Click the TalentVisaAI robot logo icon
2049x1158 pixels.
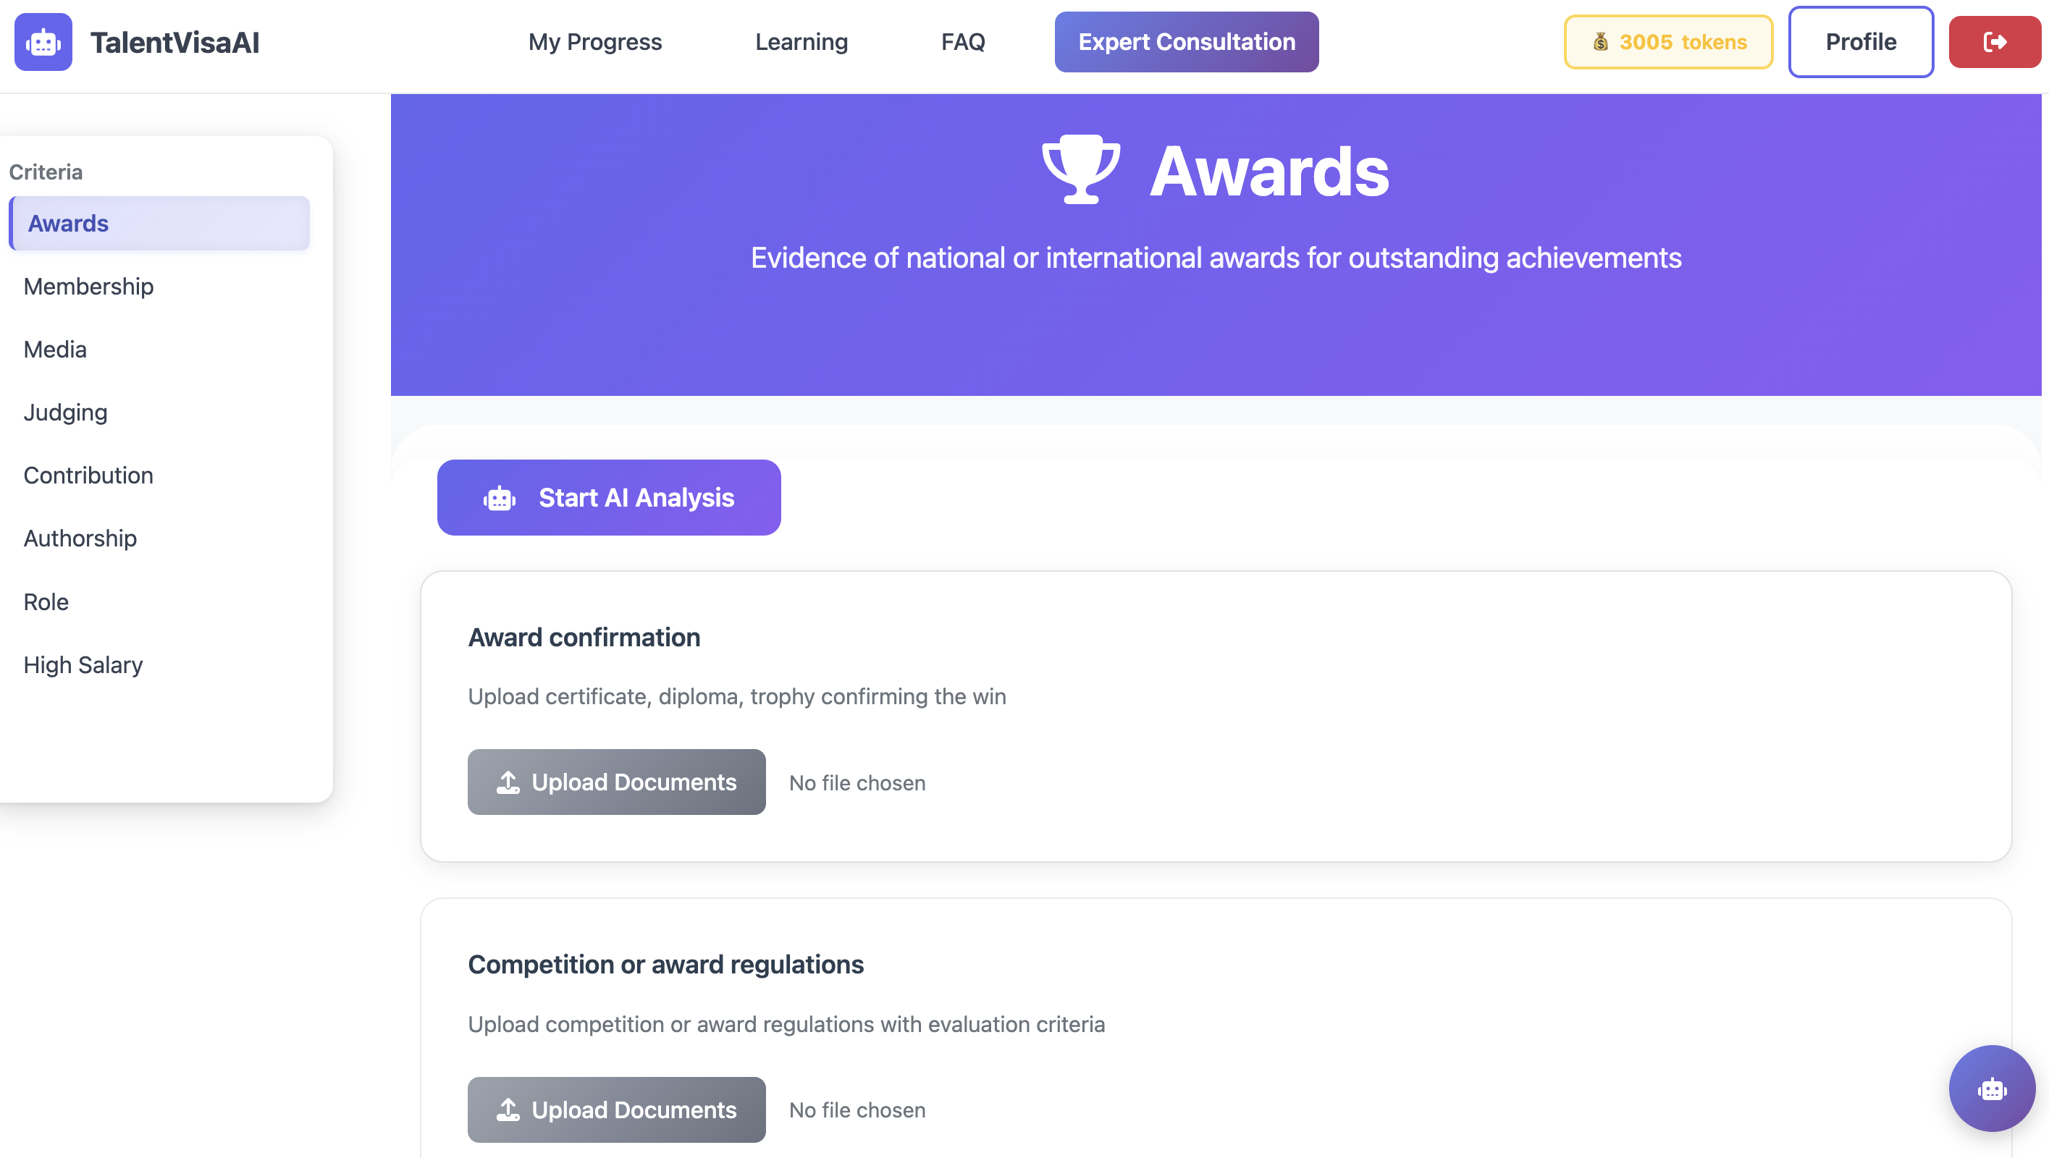pyautogui.click(x=43, y=41)
